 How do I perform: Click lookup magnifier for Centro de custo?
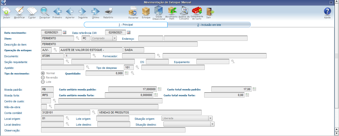pyautogui.click(x=54, y=101)
